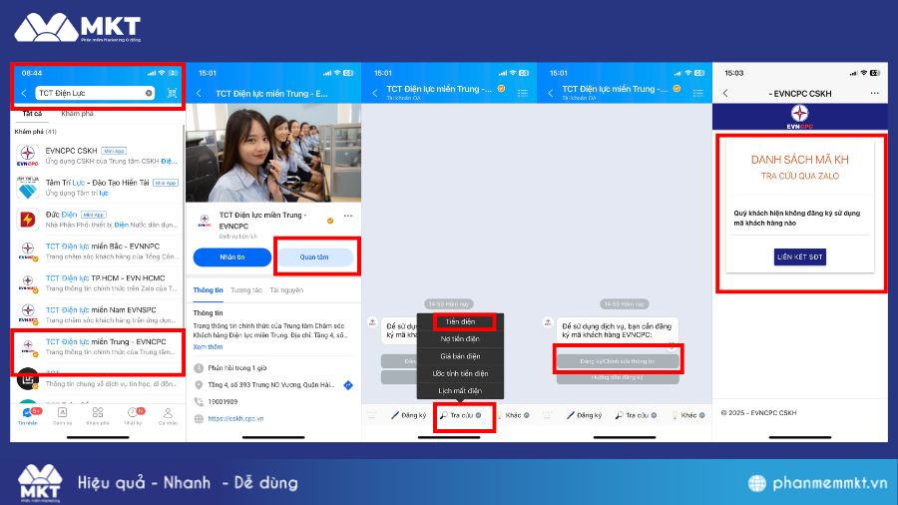Click the Đức Điện red lightning avatar

click(x=28, y=220)
